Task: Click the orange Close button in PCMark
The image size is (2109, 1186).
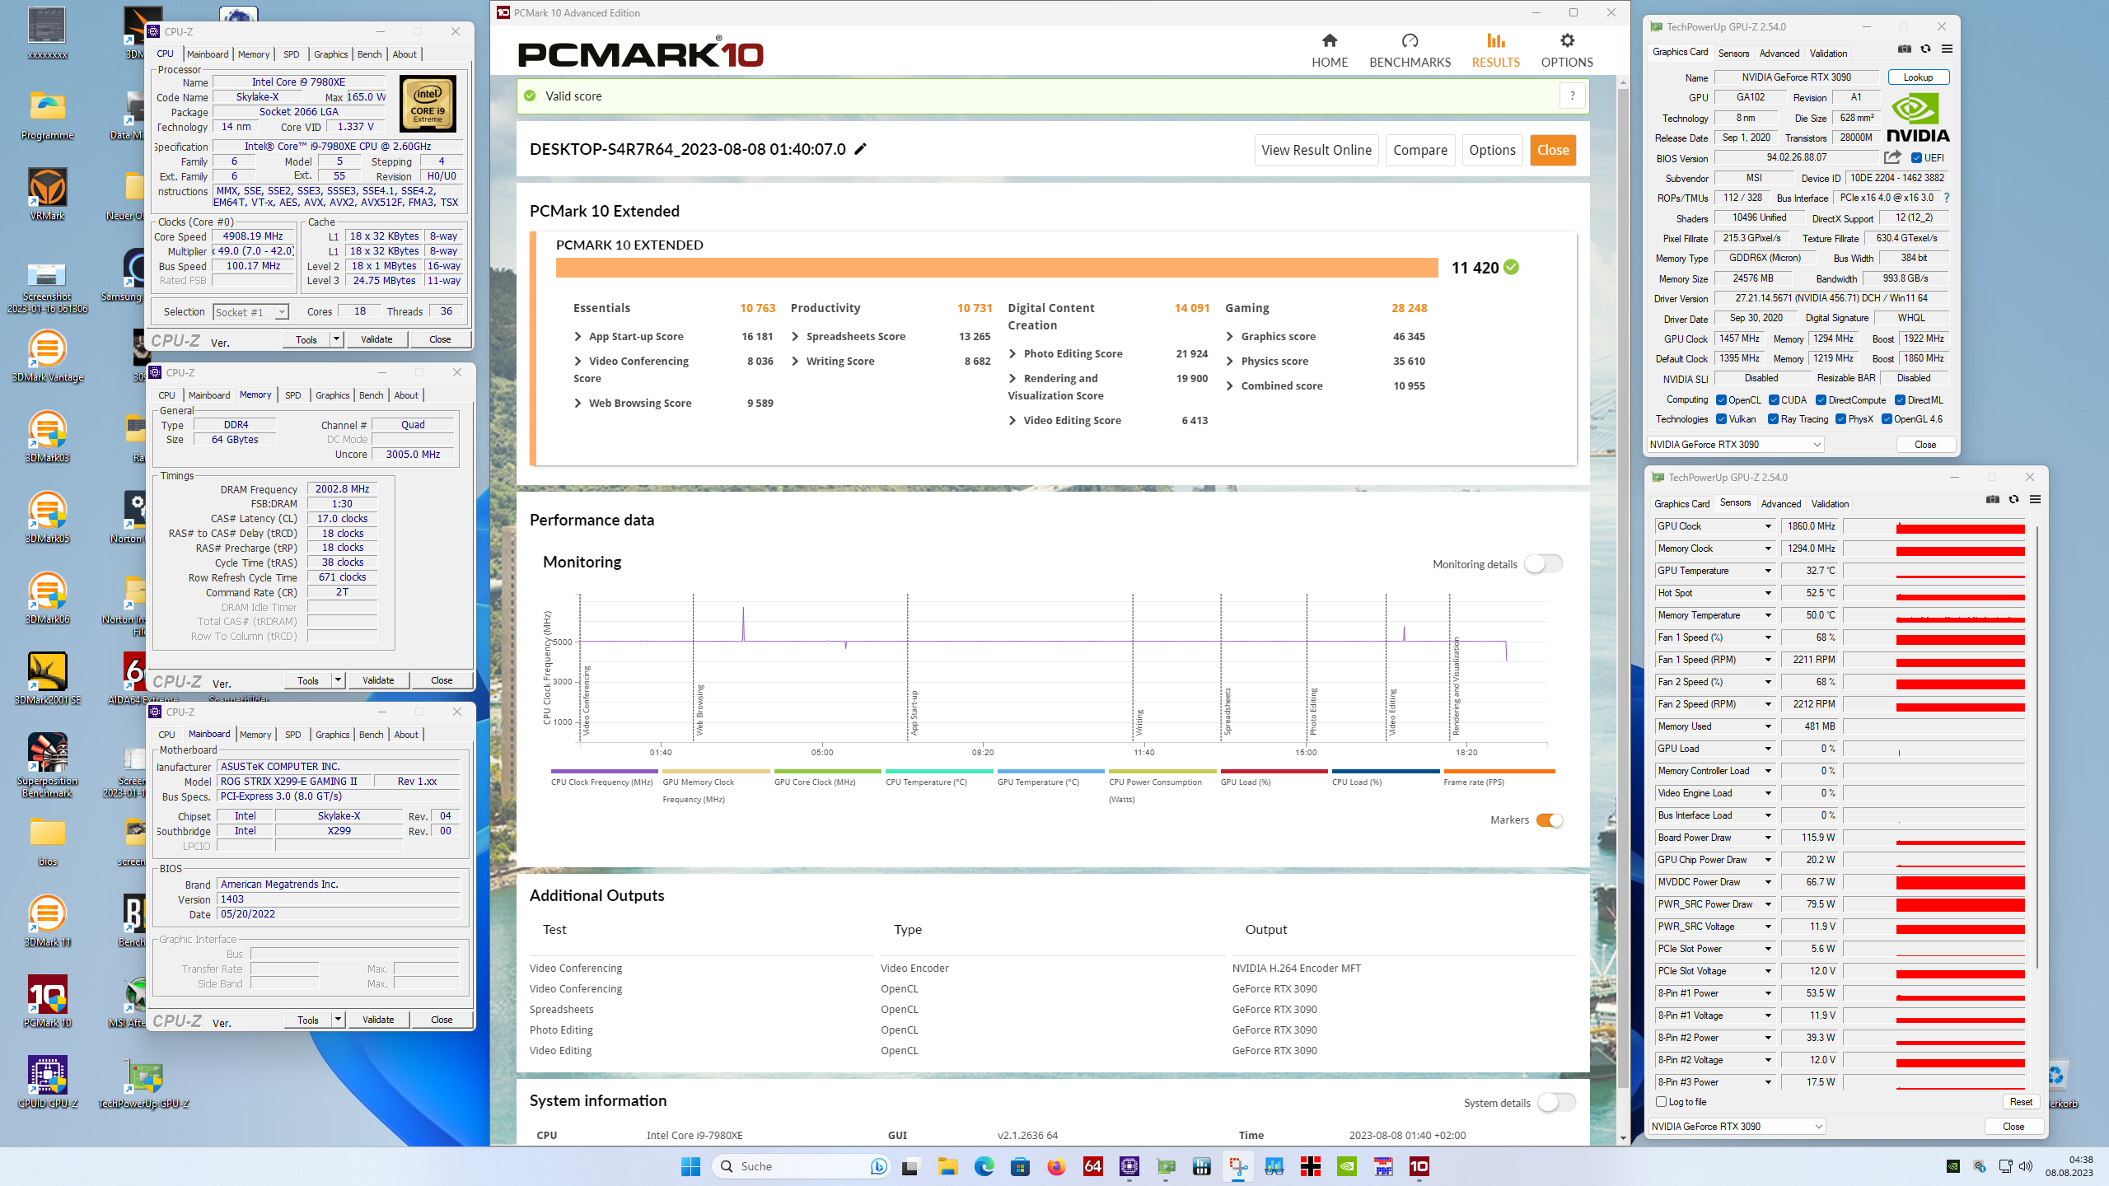Action: point(1553,150)
